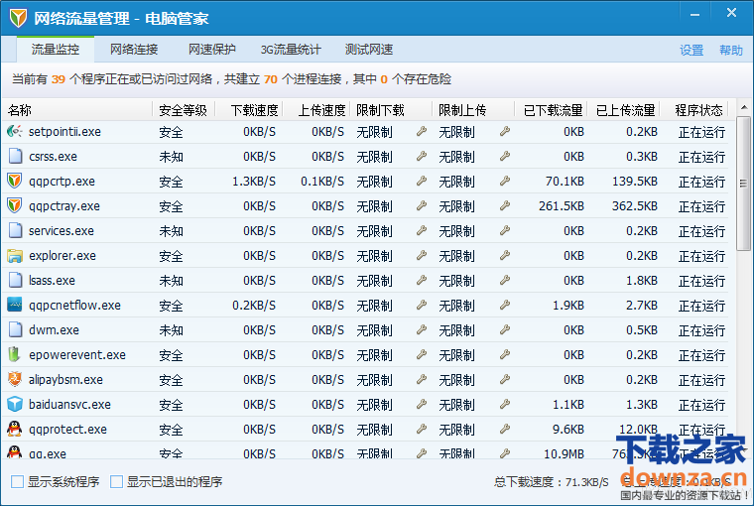Open the 测试网速 tab
The width and height of the screenshot is (754, 506).
point(369,50)
